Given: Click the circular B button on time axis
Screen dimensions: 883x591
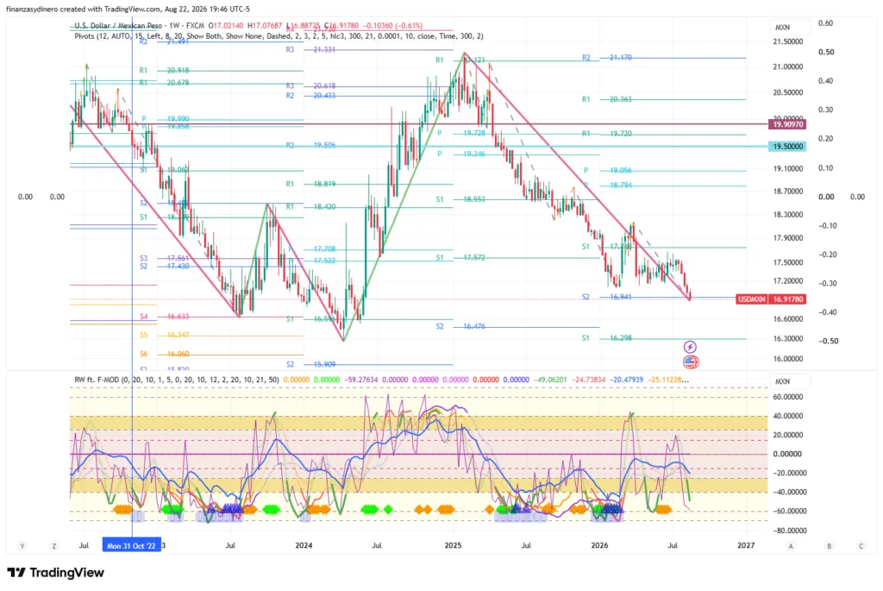Looking at the screenshot, I should 829,546.
